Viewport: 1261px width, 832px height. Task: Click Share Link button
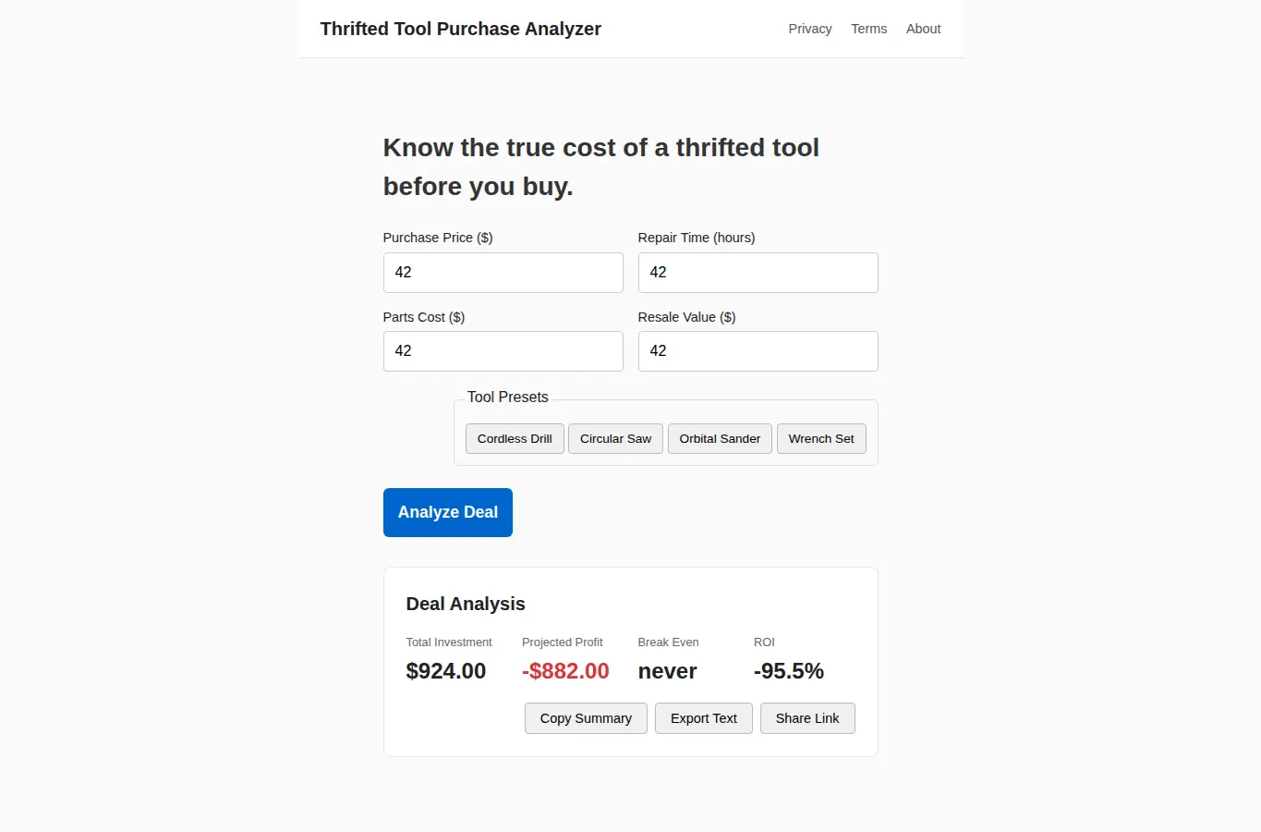point(807,718)
